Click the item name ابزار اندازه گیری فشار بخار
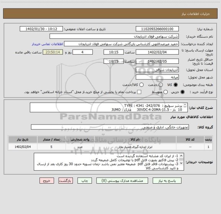The width and height of the screenshot is (221, 214). (135, 147)
